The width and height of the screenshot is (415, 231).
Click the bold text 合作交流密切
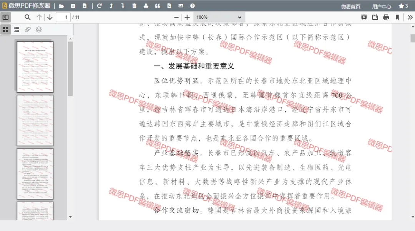coord(176,210)
